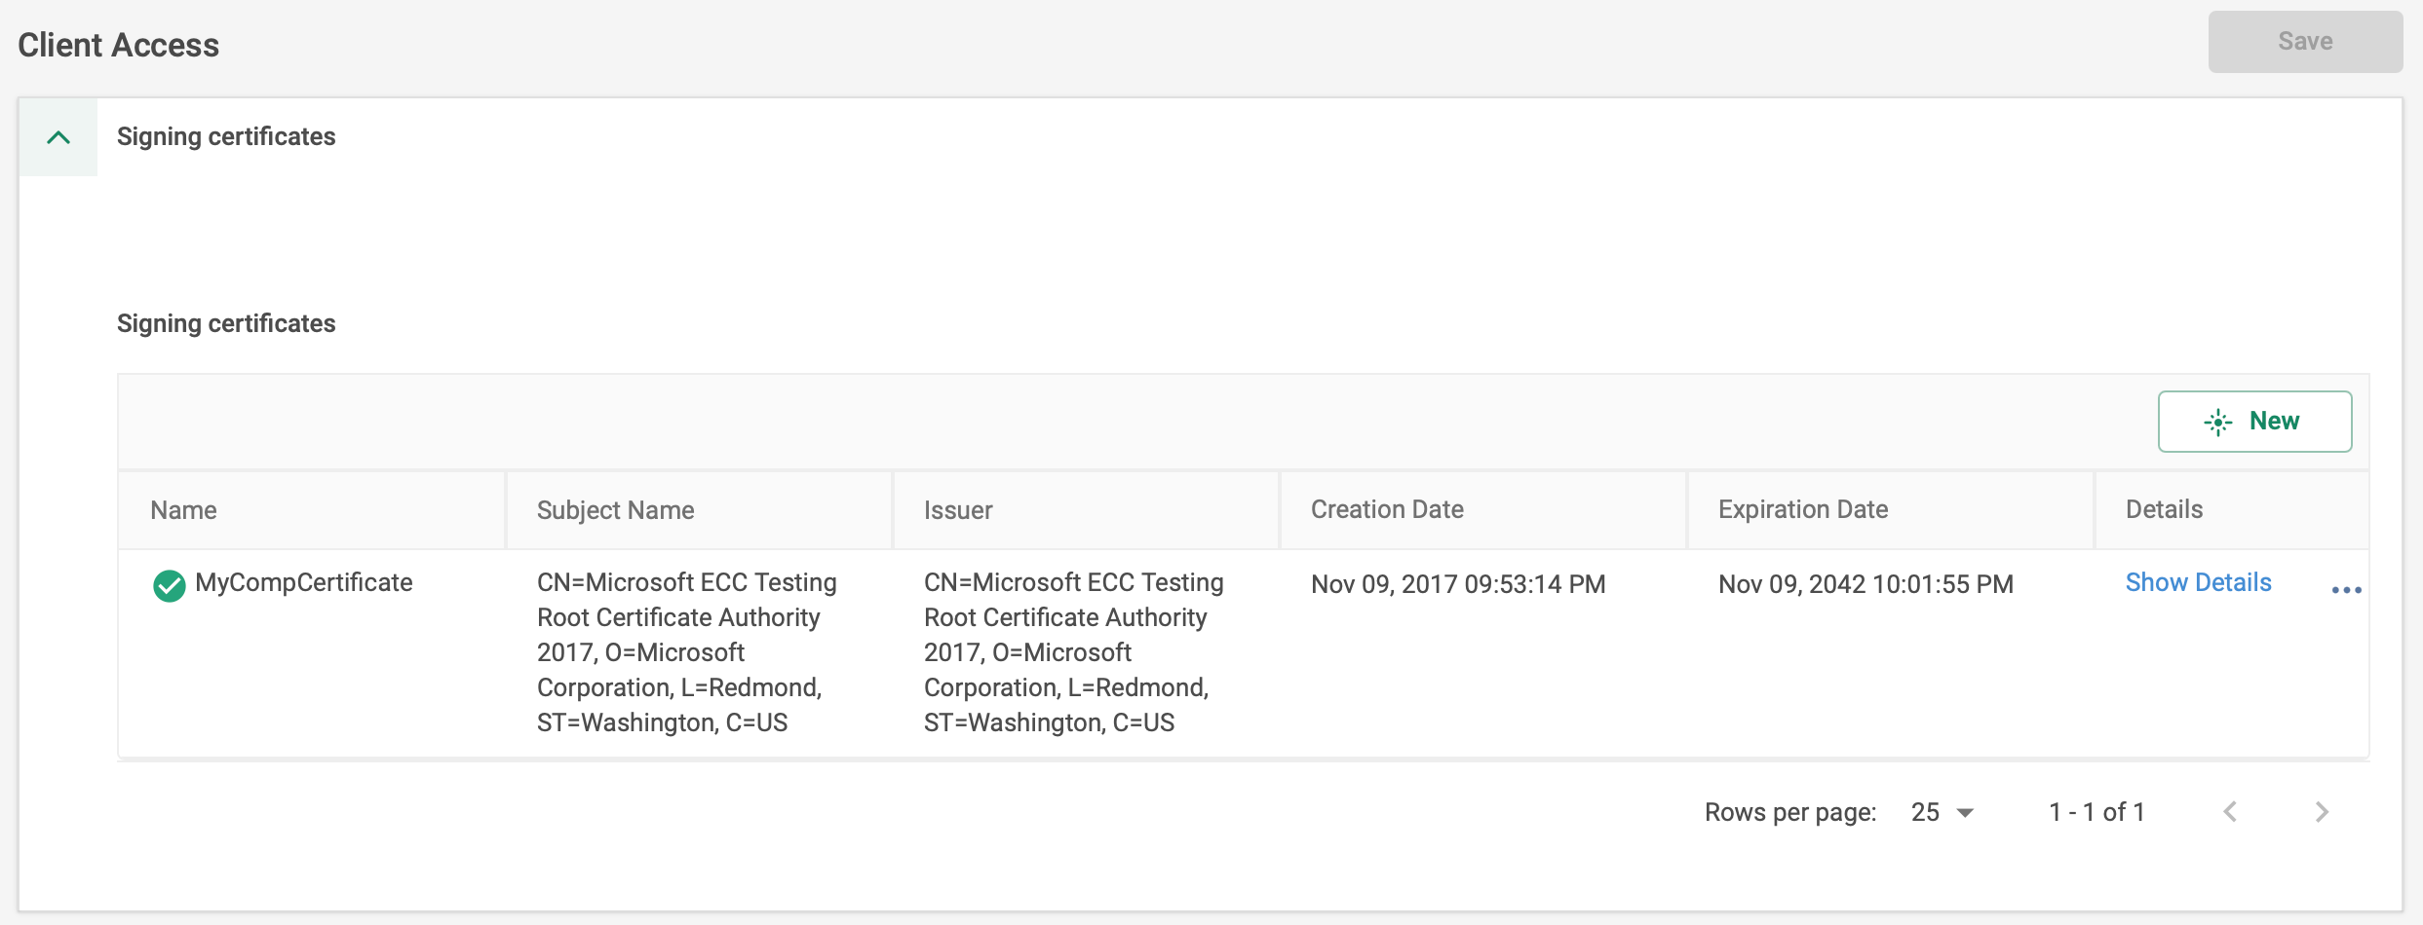2423x925 pixels.
Task: Click the New certificate starburst icon
Action: click(2217, 422)
